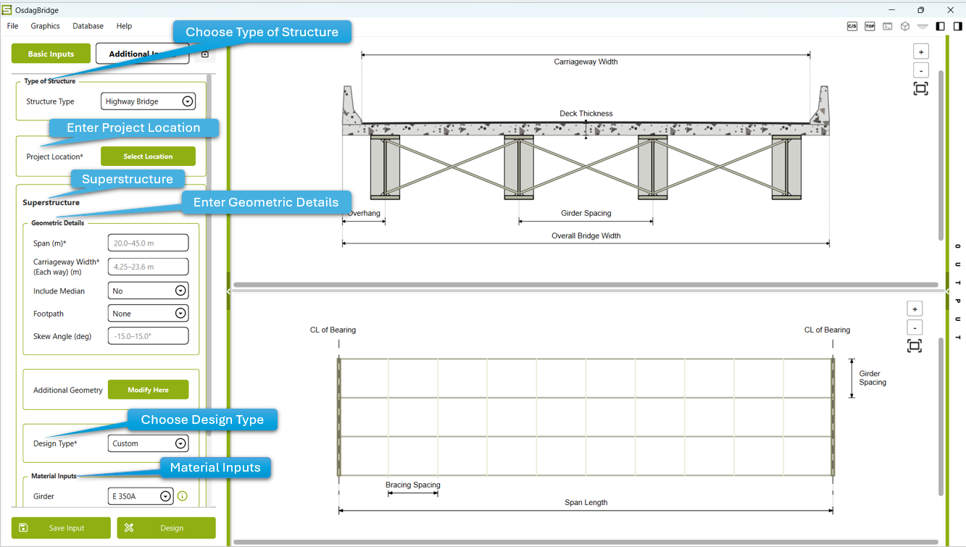Screen dimensions: 966x547
Task: Fit plan view drawing to window
Action: pos(915,346)
